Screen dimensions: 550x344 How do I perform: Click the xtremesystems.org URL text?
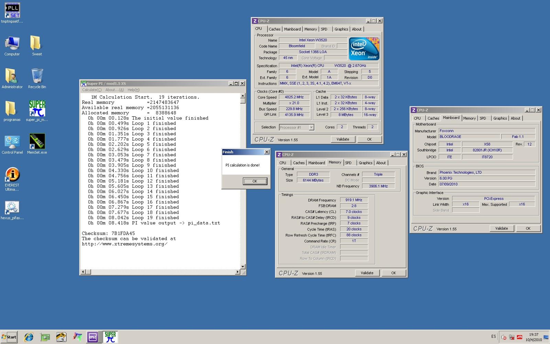124,244
